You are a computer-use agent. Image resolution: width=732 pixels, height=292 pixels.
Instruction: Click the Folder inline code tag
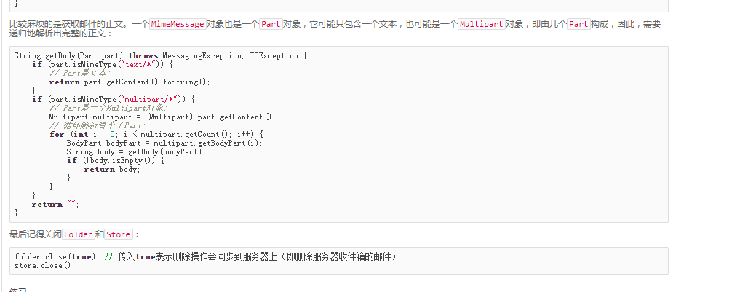pos(79,234)
